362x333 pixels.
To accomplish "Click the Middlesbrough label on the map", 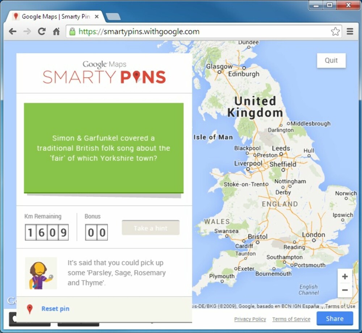I will 310,124.
